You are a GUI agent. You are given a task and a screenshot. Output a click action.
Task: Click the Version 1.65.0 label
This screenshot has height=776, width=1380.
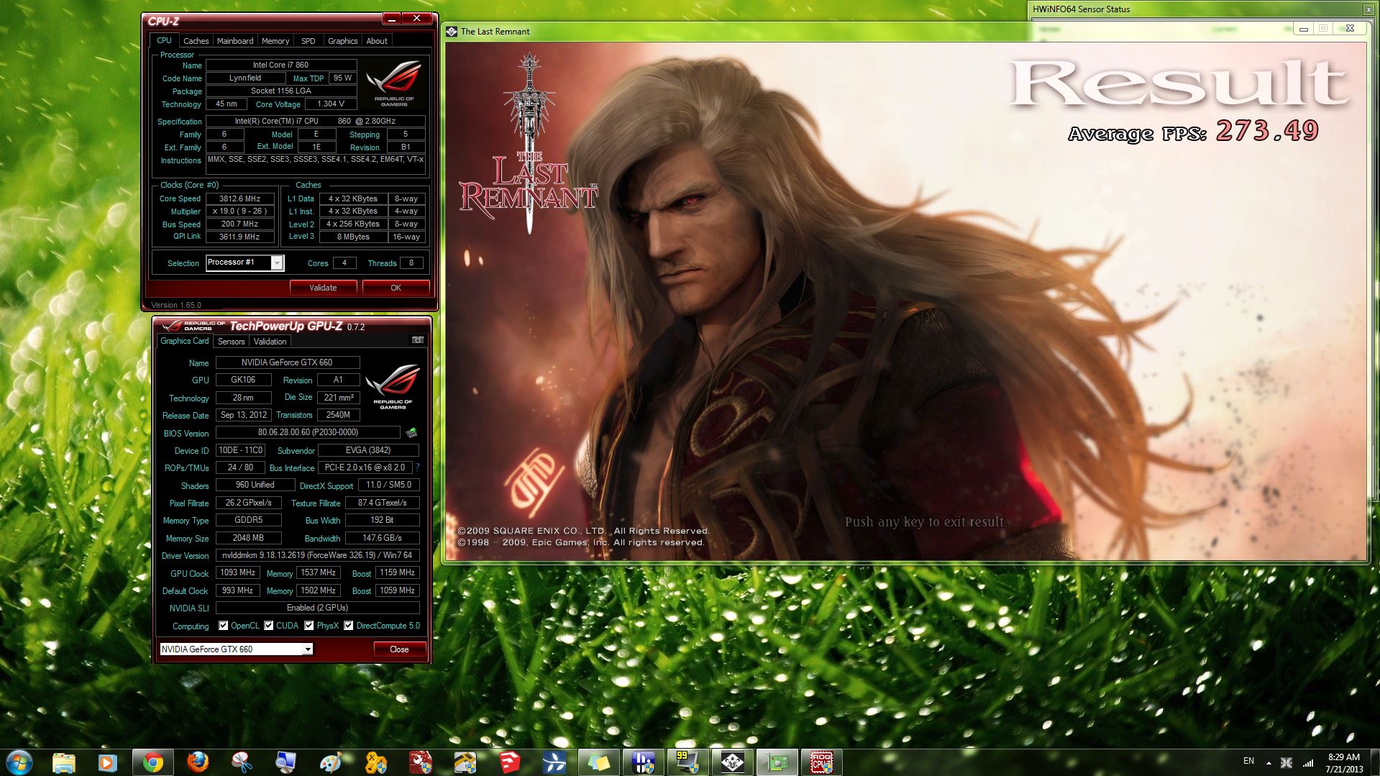(x=176, y=305)
